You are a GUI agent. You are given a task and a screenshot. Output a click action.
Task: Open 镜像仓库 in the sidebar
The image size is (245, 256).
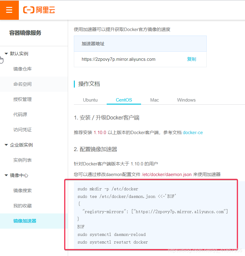point(22,69)
